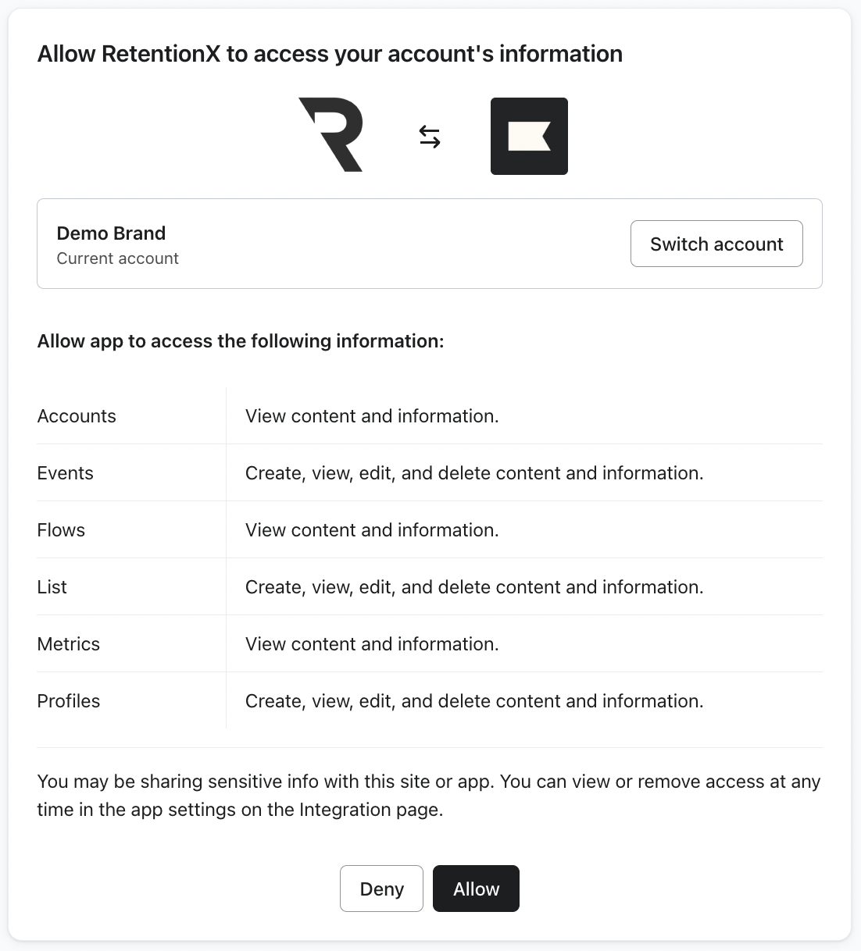Select the Demo Brand account name
The width and height of the screenshot is (861, 951).
click(111, 233)
